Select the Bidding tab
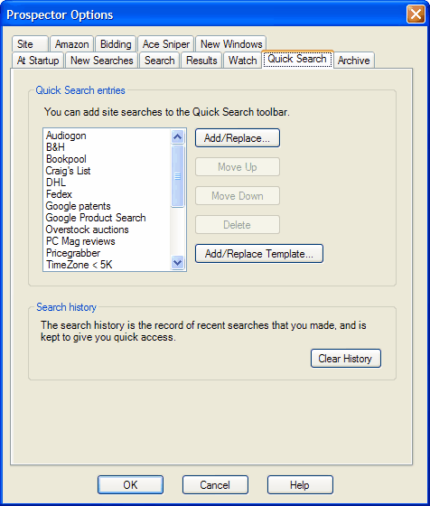430x506 pixels. (x=116, y=44)
